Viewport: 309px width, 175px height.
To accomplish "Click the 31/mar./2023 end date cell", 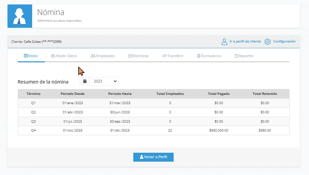I will click(120, 103).
